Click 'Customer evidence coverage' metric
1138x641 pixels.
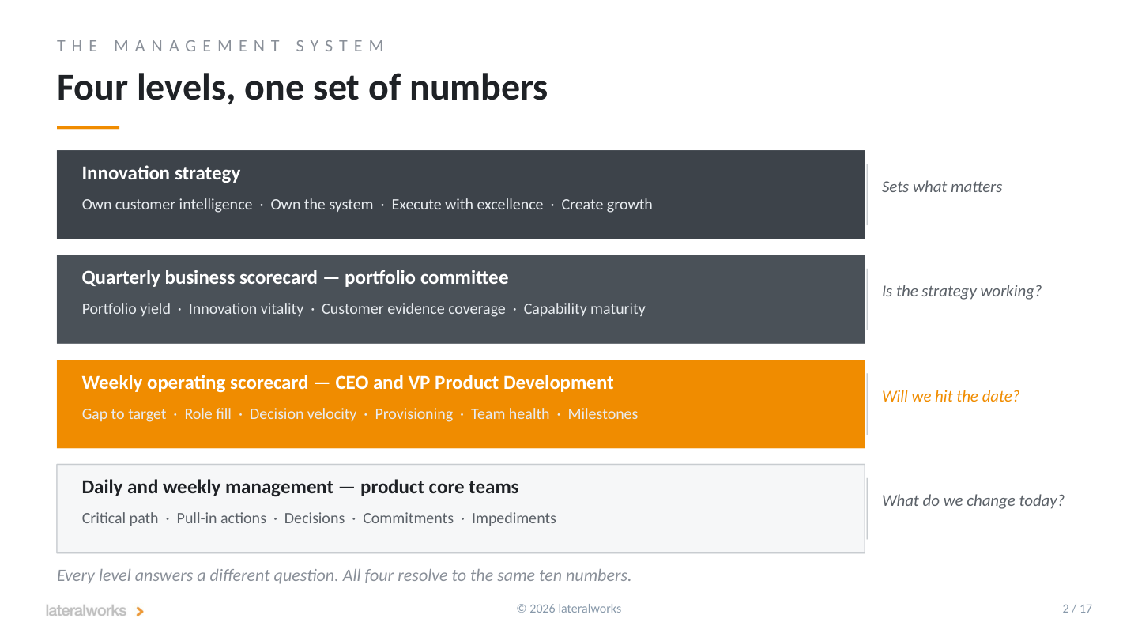coord(413,309)
